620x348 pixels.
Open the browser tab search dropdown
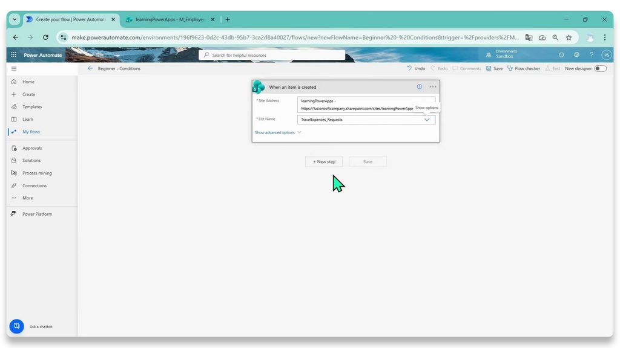[x=15, y=19]
